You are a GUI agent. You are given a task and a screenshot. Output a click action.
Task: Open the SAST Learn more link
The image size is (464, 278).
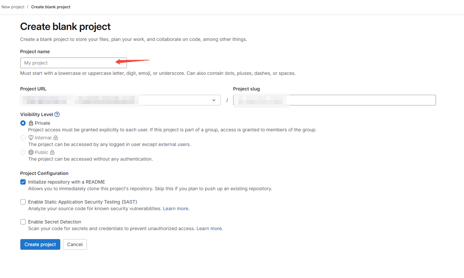pos(176,208)
